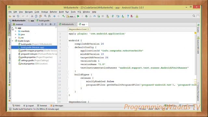This screenshot has height=117, width=208.
Task: Click the Project Structure icon
Action: coord(118,16)
